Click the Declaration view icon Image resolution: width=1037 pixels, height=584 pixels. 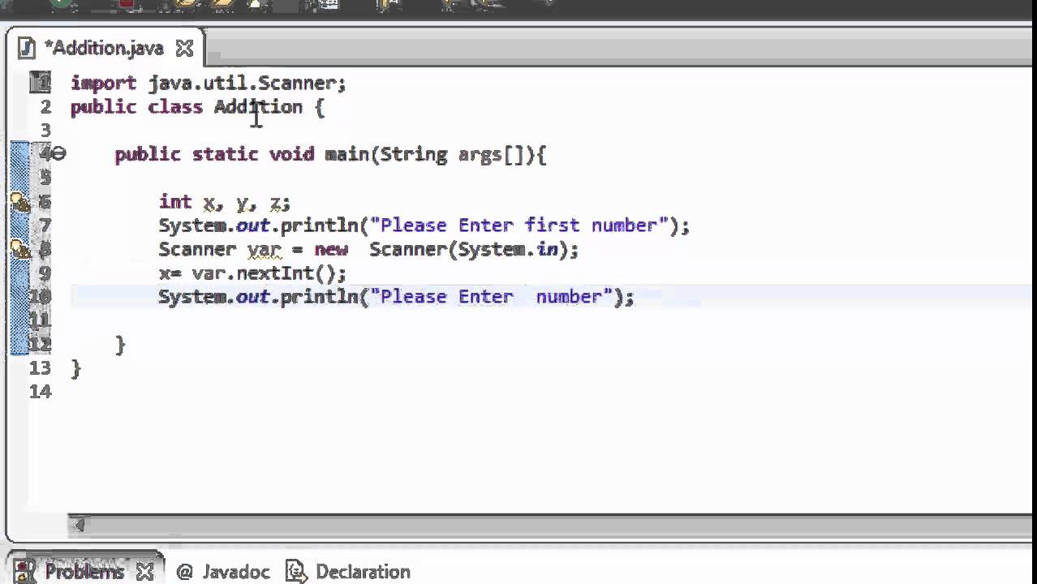click(295, 572)
